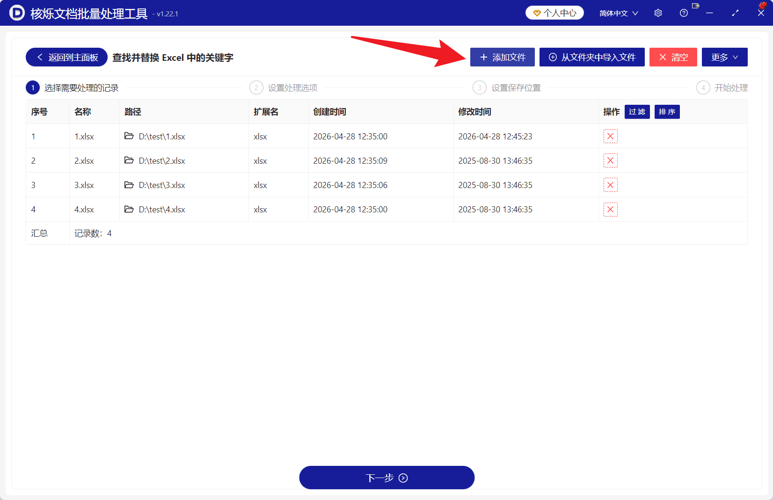This screenshot has height=500, width=773.
Task: Click the 过滤 filter control
Action: [637, 112]
